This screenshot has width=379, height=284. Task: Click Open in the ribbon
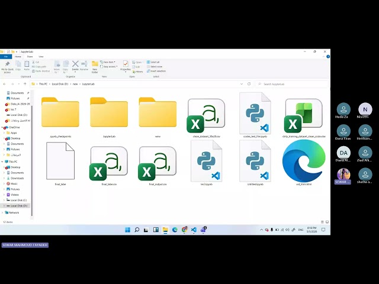(137, 62)
